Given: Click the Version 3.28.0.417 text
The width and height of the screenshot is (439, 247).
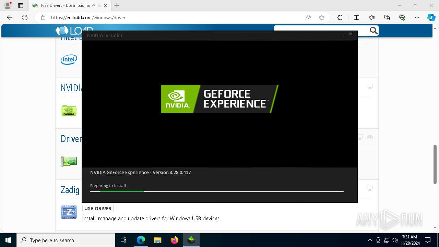Looking at the screenshot, I should 172,172.
